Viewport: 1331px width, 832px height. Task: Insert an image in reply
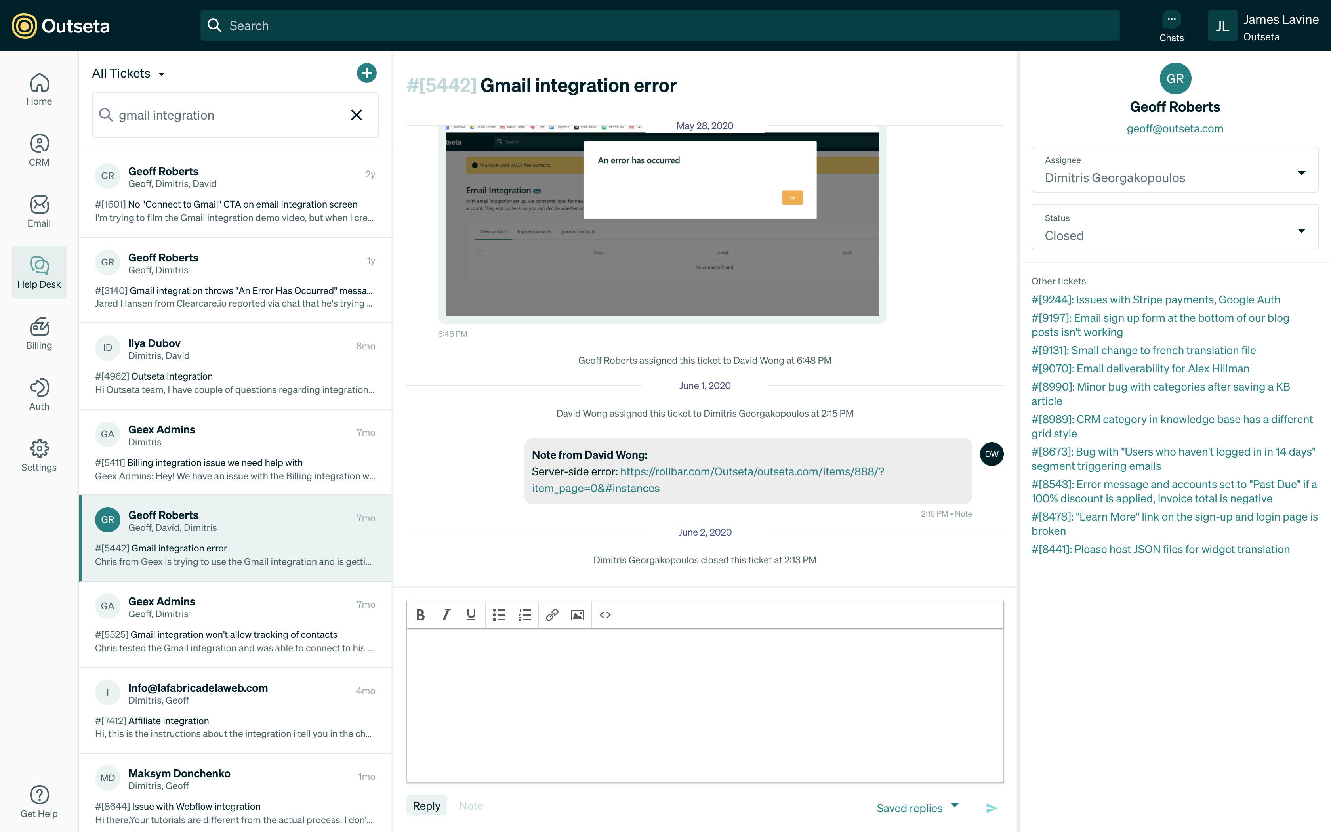pos(577,614)
